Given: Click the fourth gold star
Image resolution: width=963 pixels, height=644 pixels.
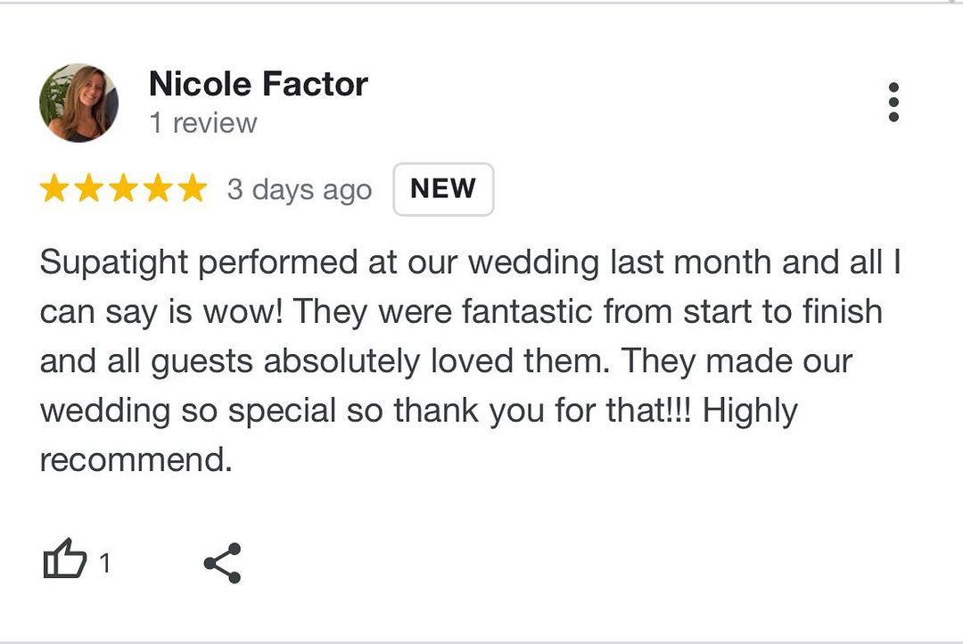Looking at the screenshot, I should [x=158, y=189].
